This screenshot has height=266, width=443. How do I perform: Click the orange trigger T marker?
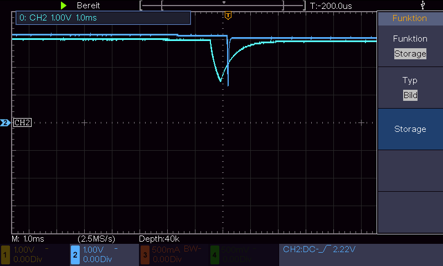[228, 16]
